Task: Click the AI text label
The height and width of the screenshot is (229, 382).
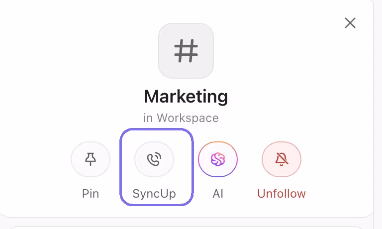Action: click(x=218, y=194)
